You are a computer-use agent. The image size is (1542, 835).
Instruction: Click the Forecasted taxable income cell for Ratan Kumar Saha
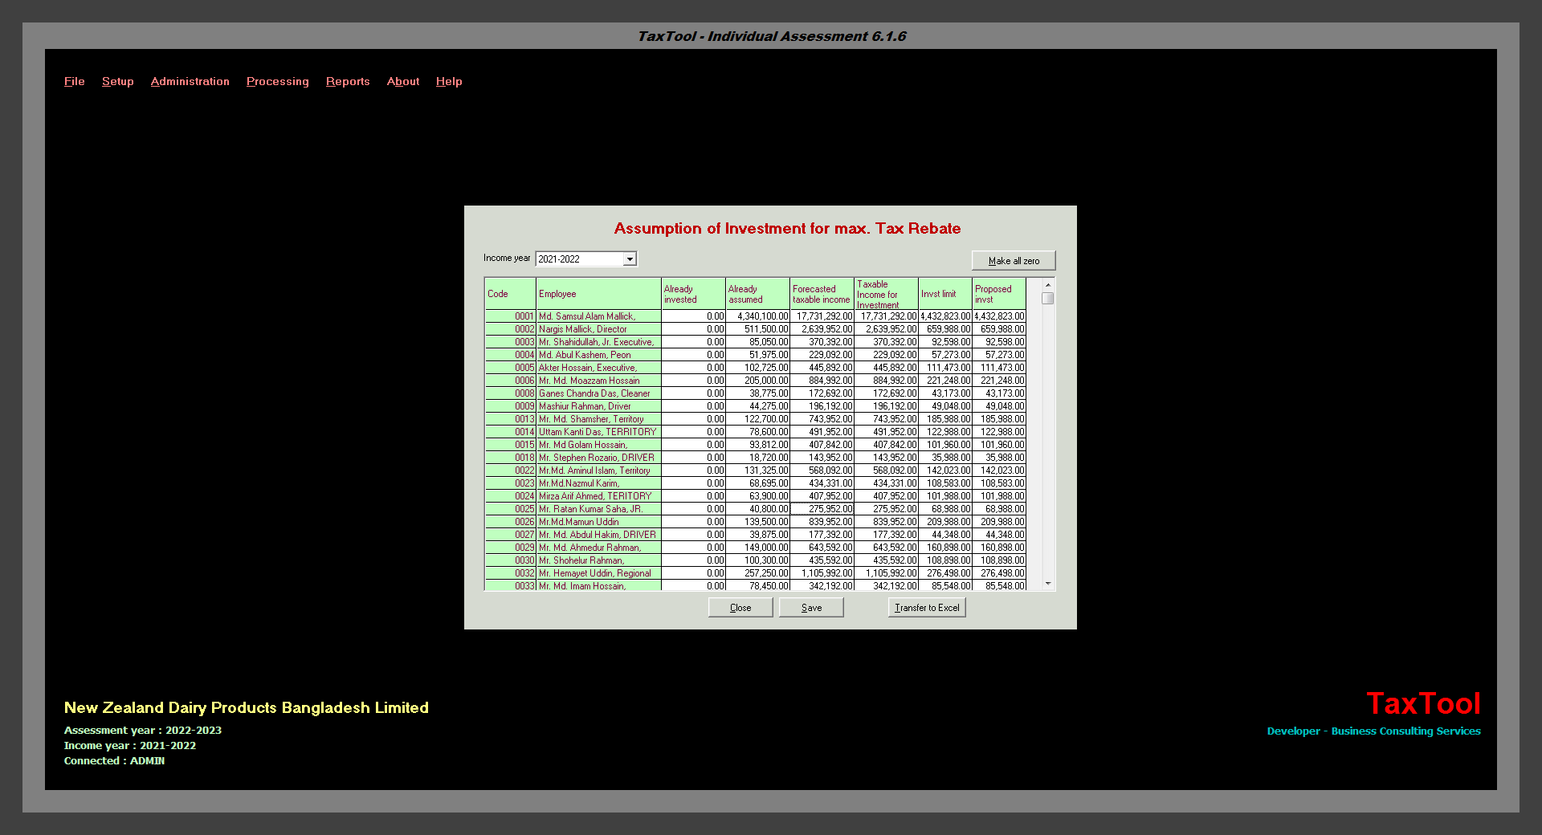822,509
